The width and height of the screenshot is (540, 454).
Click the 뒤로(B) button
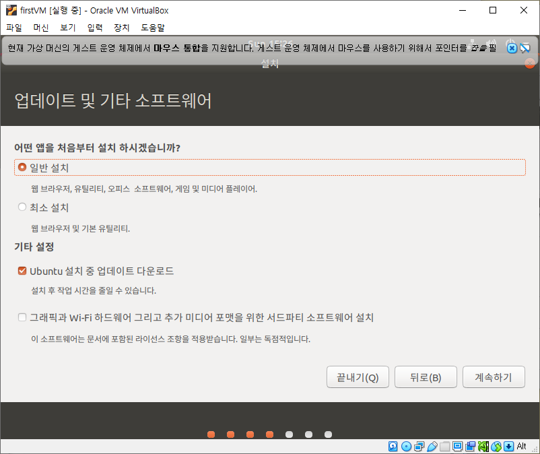pyautogui.click(x=426, y=377)
